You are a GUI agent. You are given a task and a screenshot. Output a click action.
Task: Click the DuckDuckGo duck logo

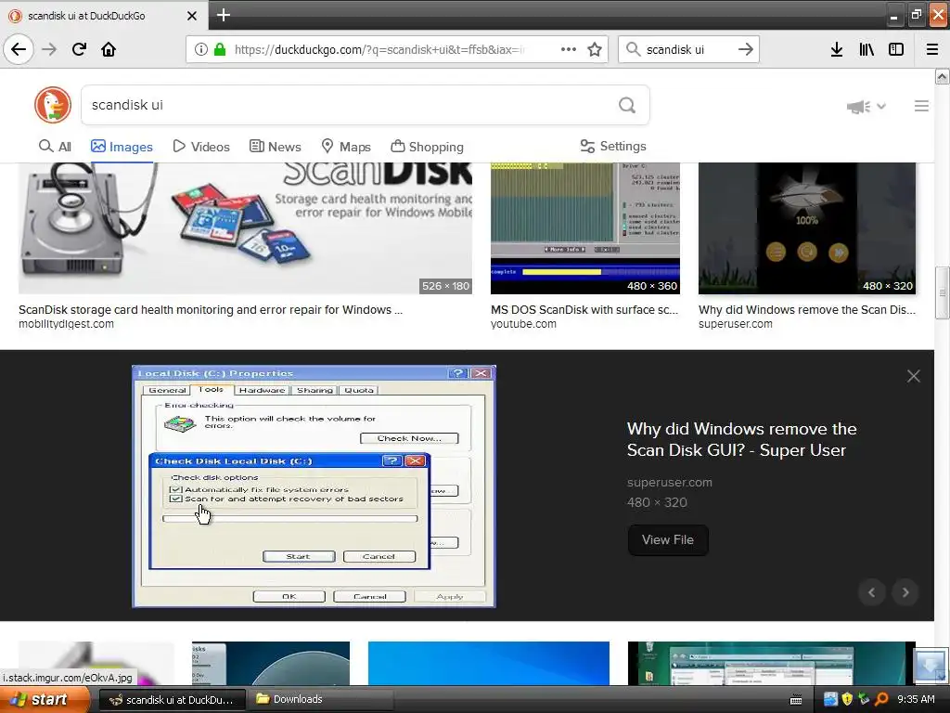click(x=53, y=105)
